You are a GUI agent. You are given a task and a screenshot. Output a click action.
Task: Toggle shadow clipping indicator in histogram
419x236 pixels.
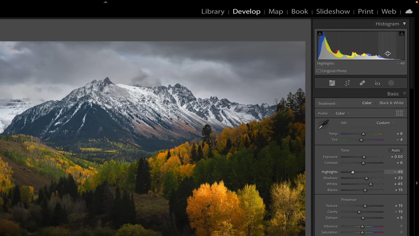320,34
